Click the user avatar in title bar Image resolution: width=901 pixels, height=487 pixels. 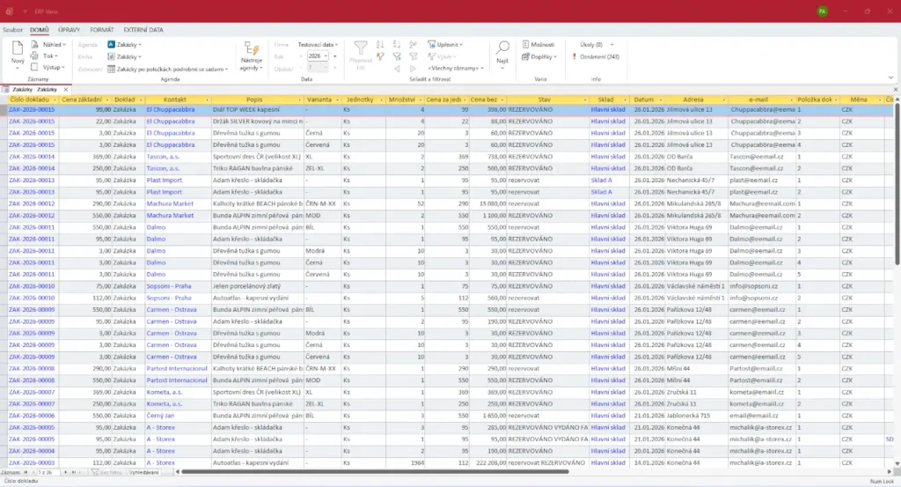(822, 11)
